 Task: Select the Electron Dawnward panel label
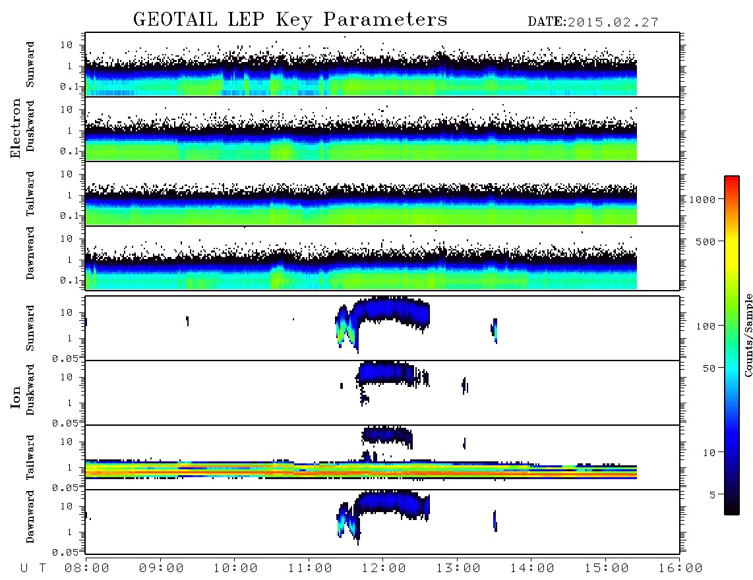[x=30, y=253]
